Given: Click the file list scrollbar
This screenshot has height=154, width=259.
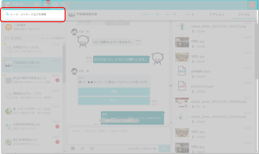Looking at the screenshot, I should coord(256,51).
